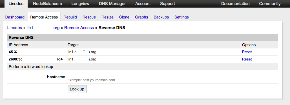Viewport: 290px width, 105px height.
Task: Open the Backups sub-tab
Action: coord(161,17)
